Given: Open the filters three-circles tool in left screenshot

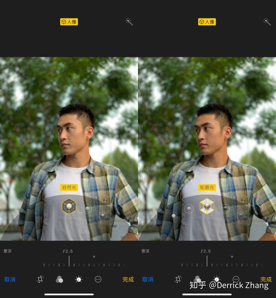Looking at the screenshot, I should click(59, 279).
